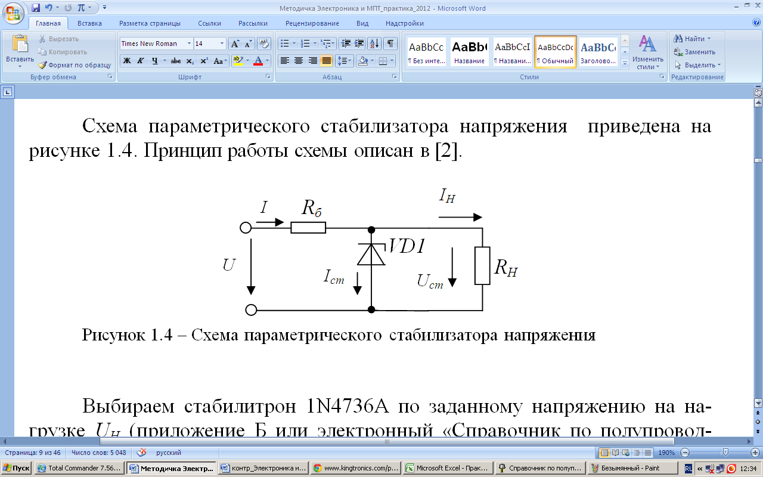The width and height of the screenshot is (763, 477).
Task: Open the Стили group dialog launcher
Action: click(662, 77)
